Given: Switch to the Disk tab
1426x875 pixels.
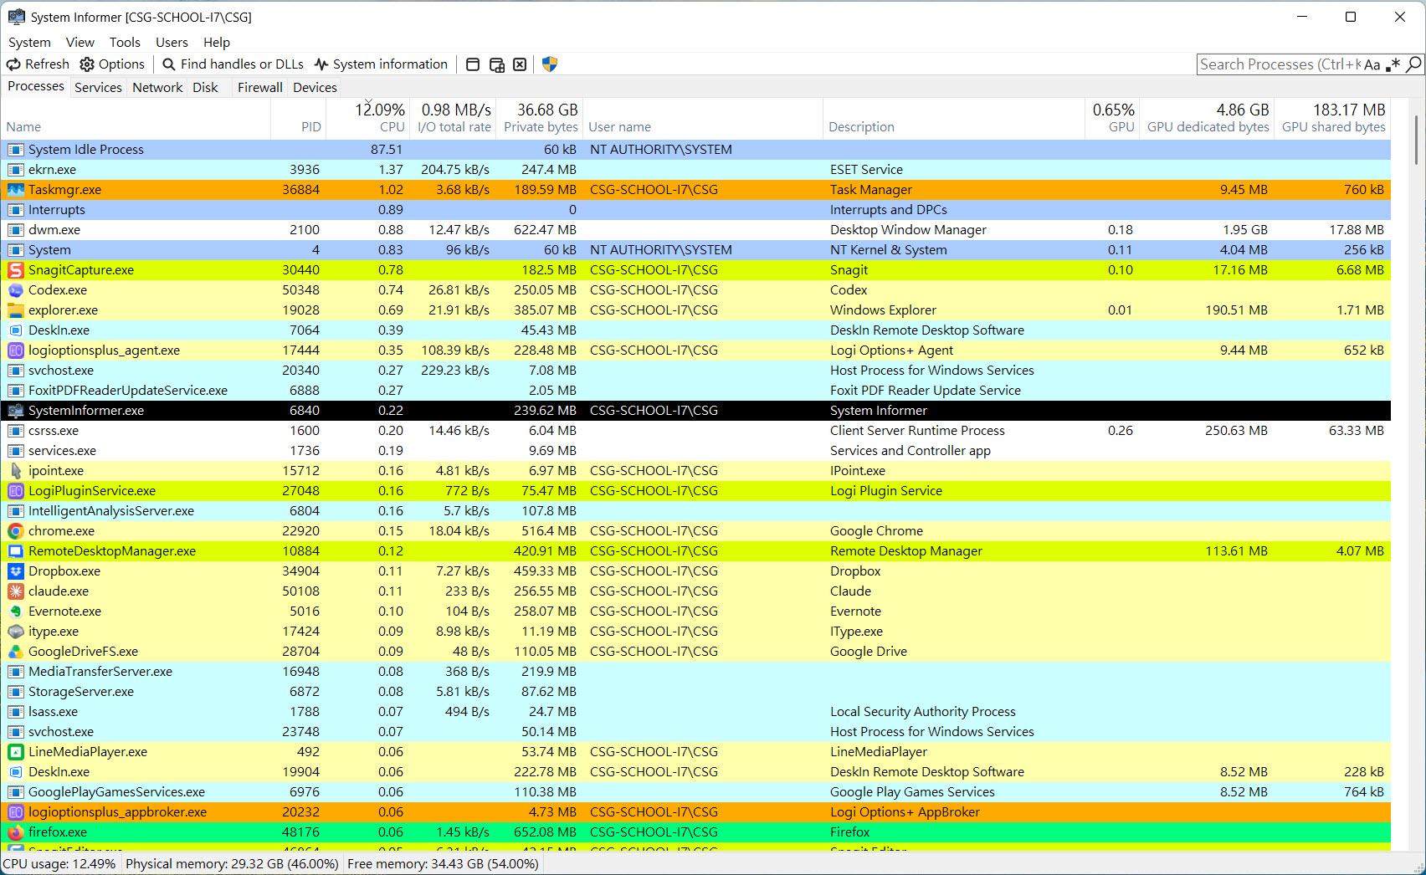Looking at the screenshot, I should 205,88.
